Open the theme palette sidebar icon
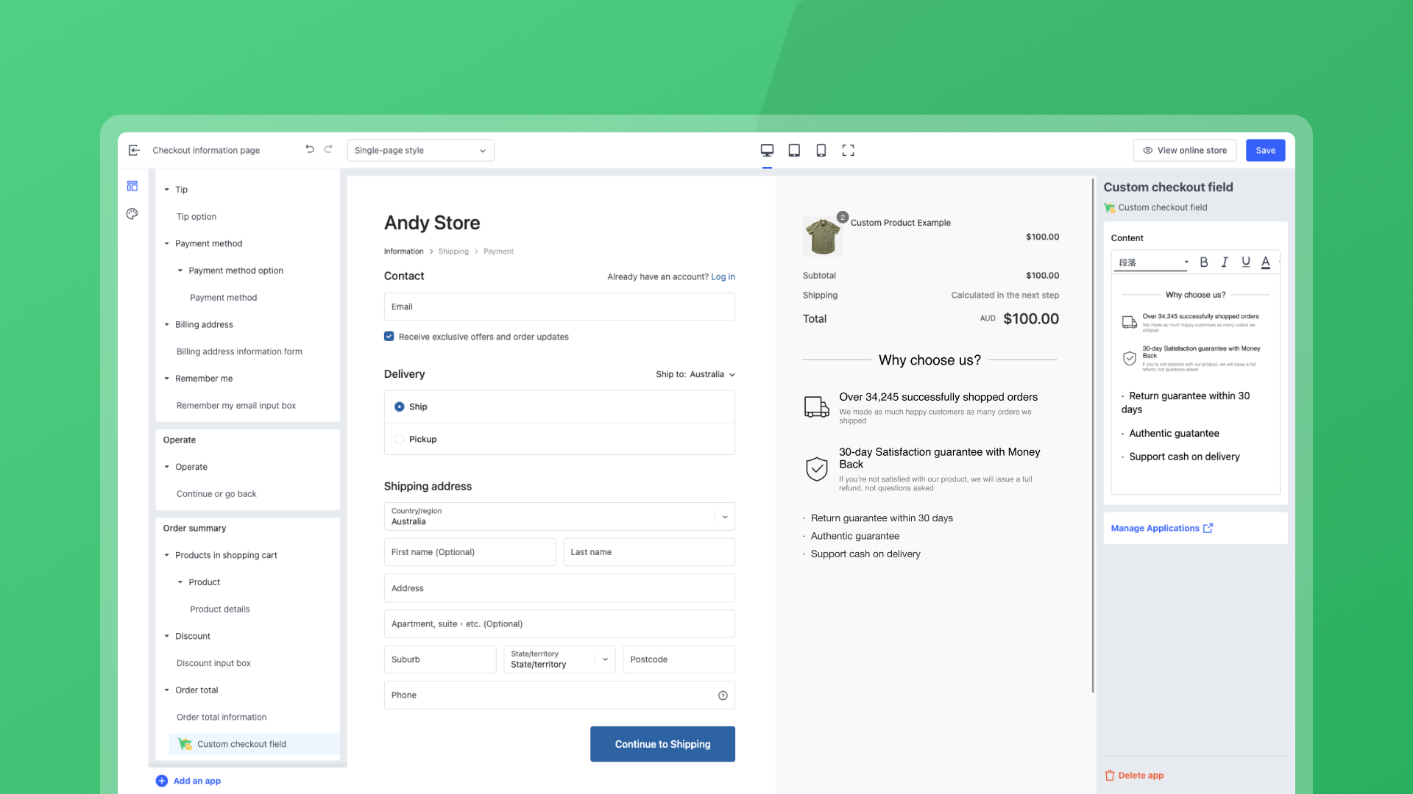This screenshot has height=794, width=1413. point(132,214)
